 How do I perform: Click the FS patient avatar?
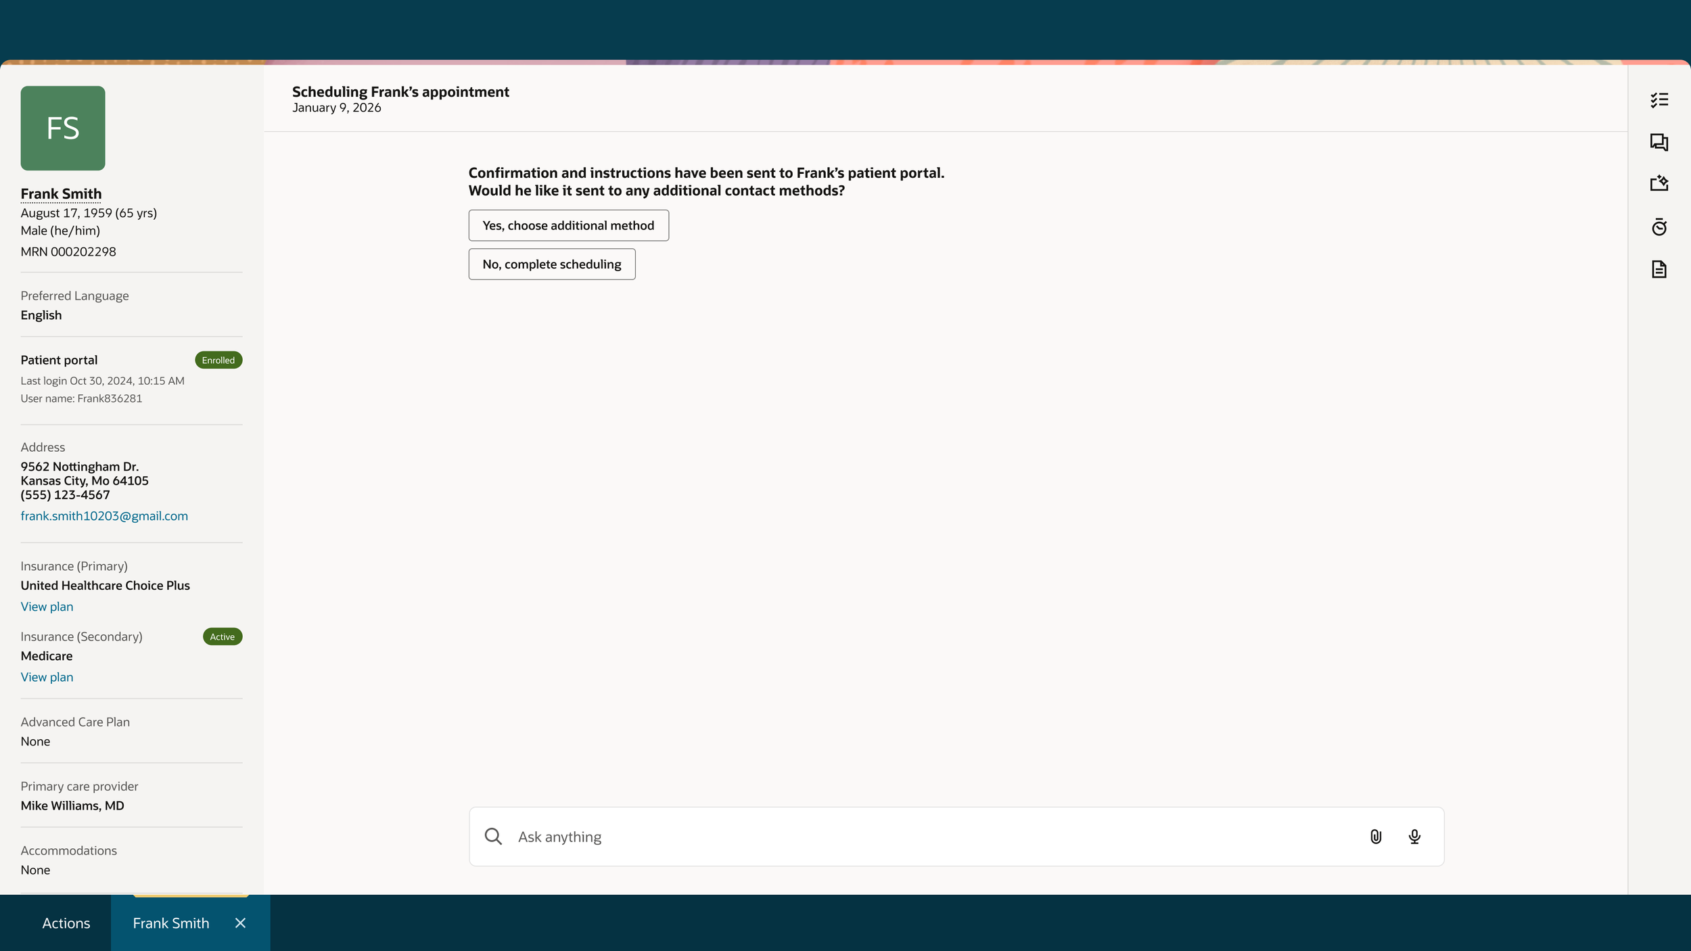(63, 128)
